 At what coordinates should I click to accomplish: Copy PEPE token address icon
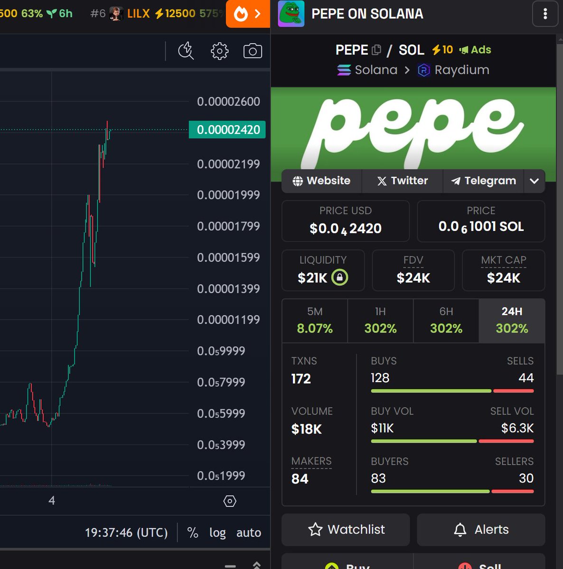click(376, 50)
